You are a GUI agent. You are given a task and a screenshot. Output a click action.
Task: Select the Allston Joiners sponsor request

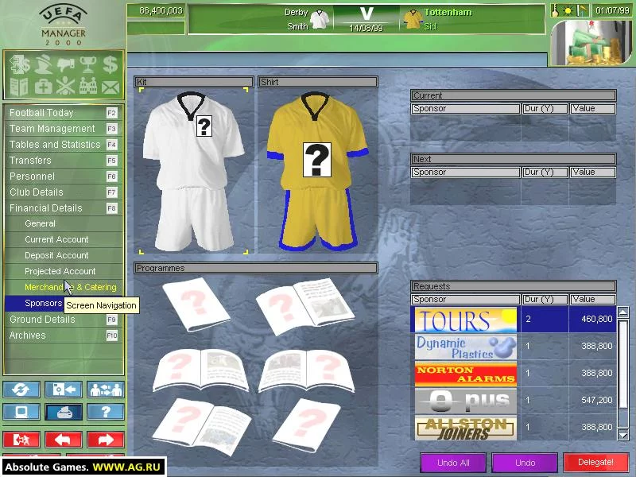point(514,428)
